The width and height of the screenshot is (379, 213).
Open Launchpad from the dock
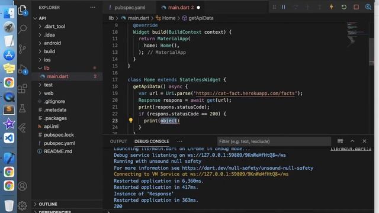click(9, 27)
